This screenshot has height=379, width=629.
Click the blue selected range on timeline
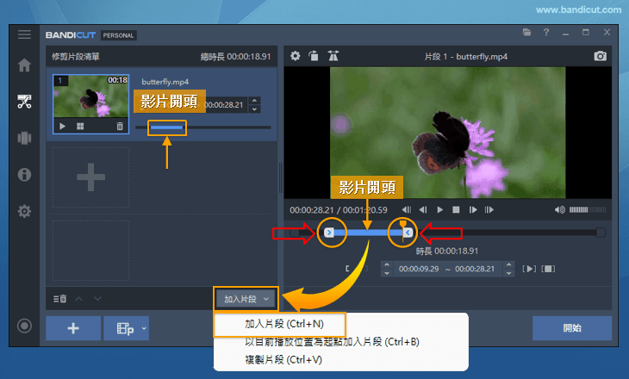click(x=368, y=233)
